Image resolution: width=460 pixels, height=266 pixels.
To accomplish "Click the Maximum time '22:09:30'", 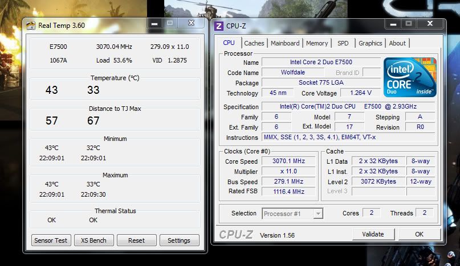I will [93, 194].
